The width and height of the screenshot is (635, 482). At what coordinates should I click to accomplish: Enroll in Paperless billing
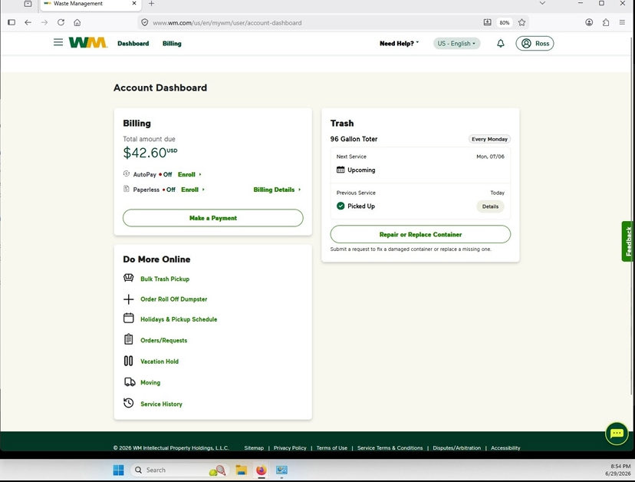tap(192, 190)
